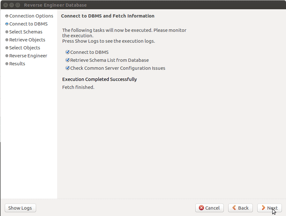Viewport: 286px width, 216px height.
Task: Click the gray bullet beside Results
Action: click(7, 64)
